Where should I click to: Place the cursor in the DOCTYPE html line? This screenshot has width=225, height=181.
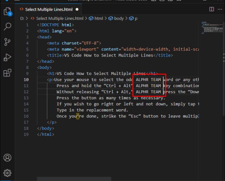(x=55, y=25)
